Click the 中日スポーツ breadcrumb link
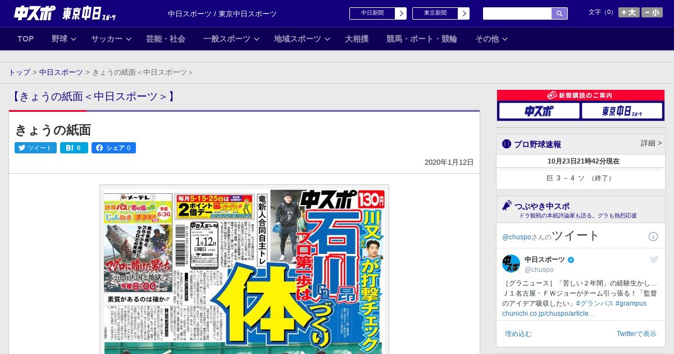 [61, 72]
